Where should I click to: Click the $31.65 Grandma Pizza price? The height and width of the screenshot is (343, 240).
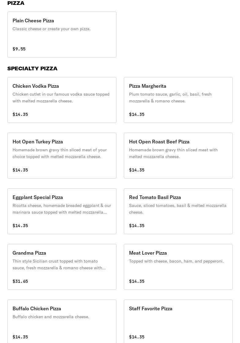(x=20, y=281)
